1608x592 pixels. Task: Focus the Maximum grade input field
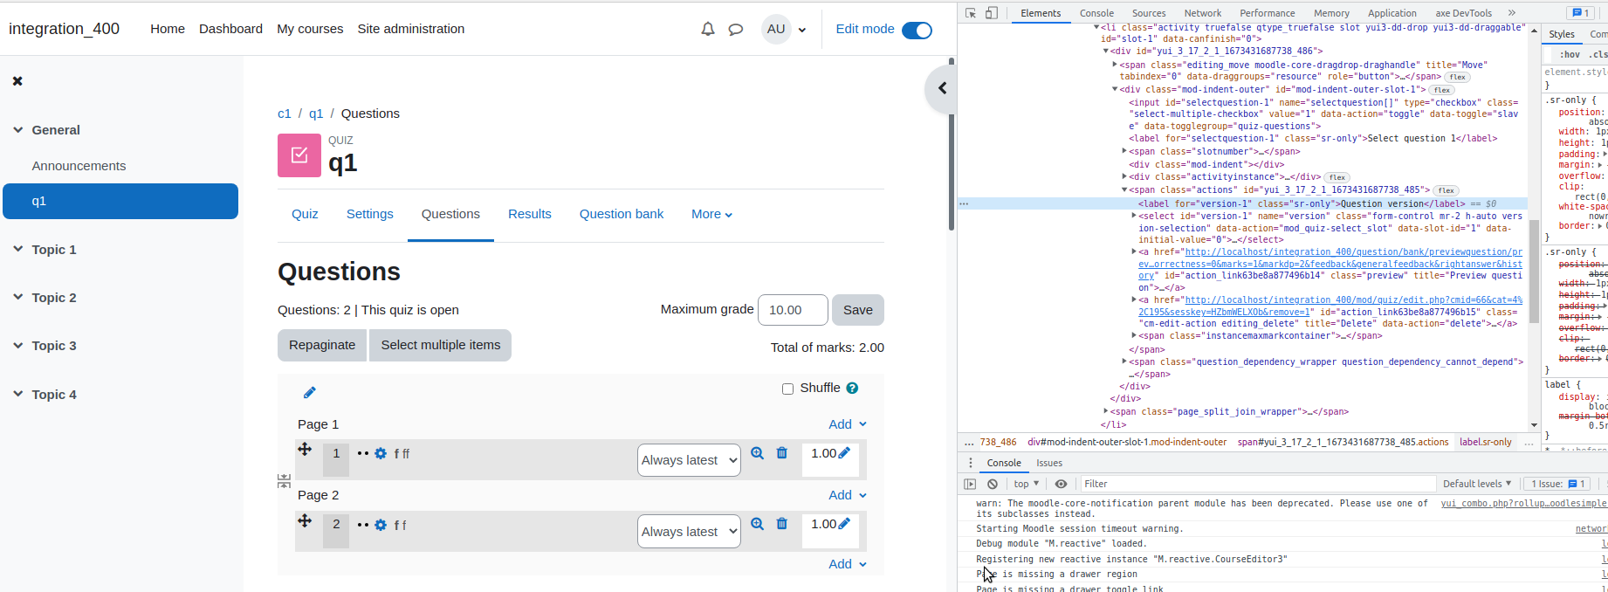tap(794, 310)
